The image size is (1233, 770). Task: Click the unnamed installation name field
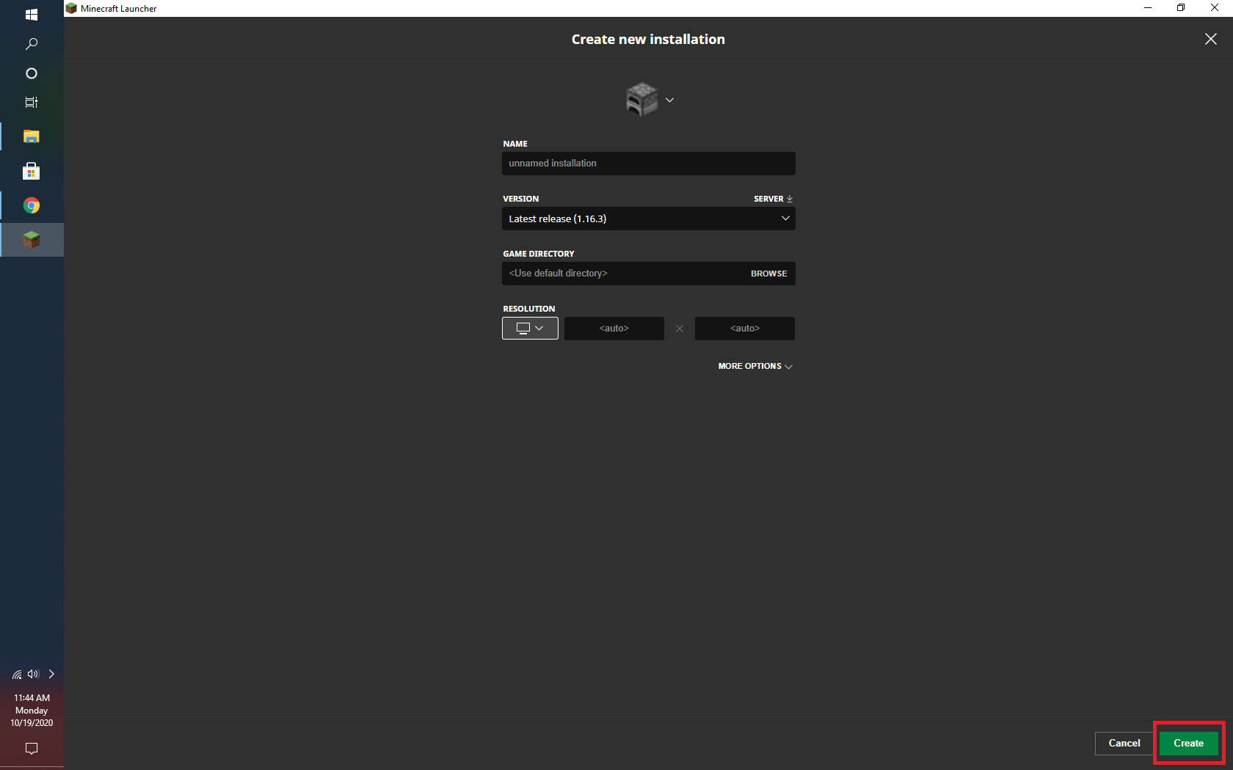click(648, 163)
